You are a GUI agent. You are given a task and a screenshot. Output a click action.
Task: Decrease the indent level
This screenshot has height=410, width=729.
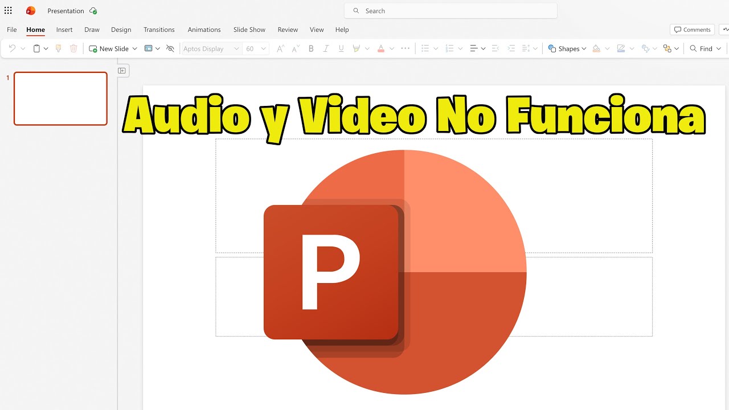click(495, 48)
